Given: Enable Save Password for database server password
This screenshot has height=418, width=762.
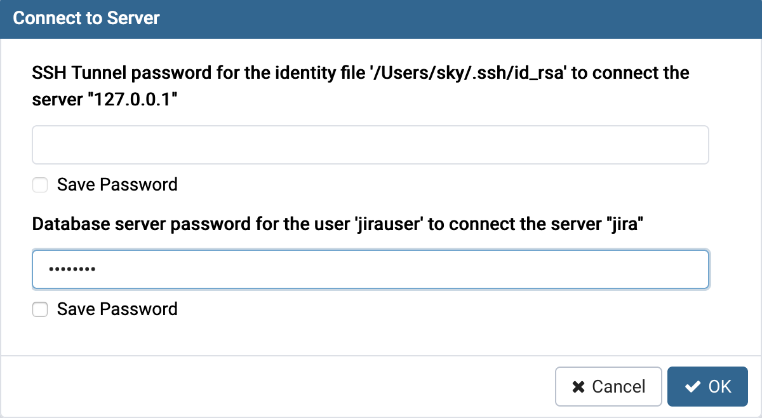Looking at the screenshot, I should point(41,309).
